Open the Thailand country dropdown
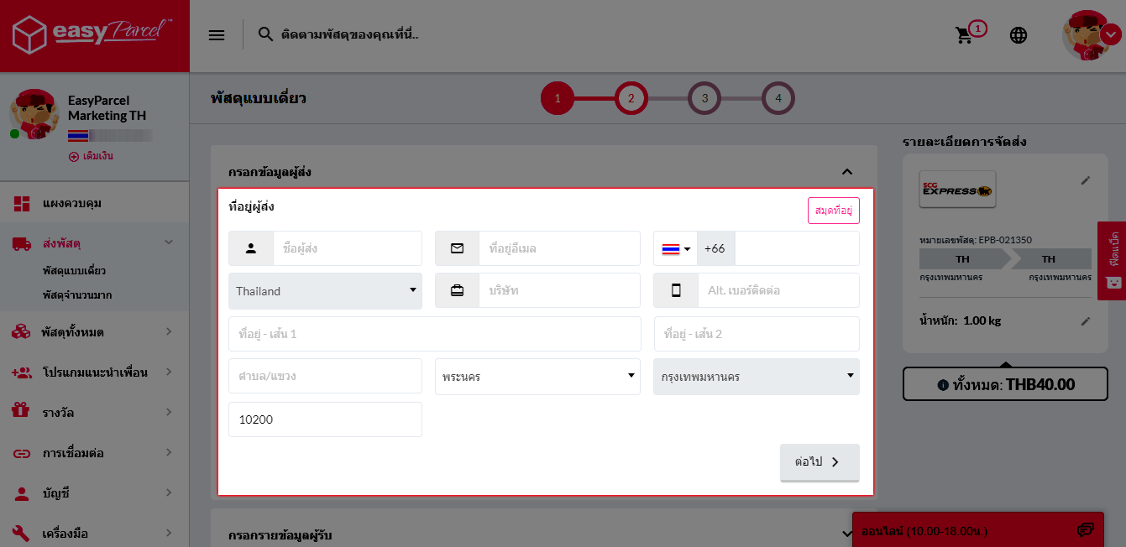 (x=325, y=291)
